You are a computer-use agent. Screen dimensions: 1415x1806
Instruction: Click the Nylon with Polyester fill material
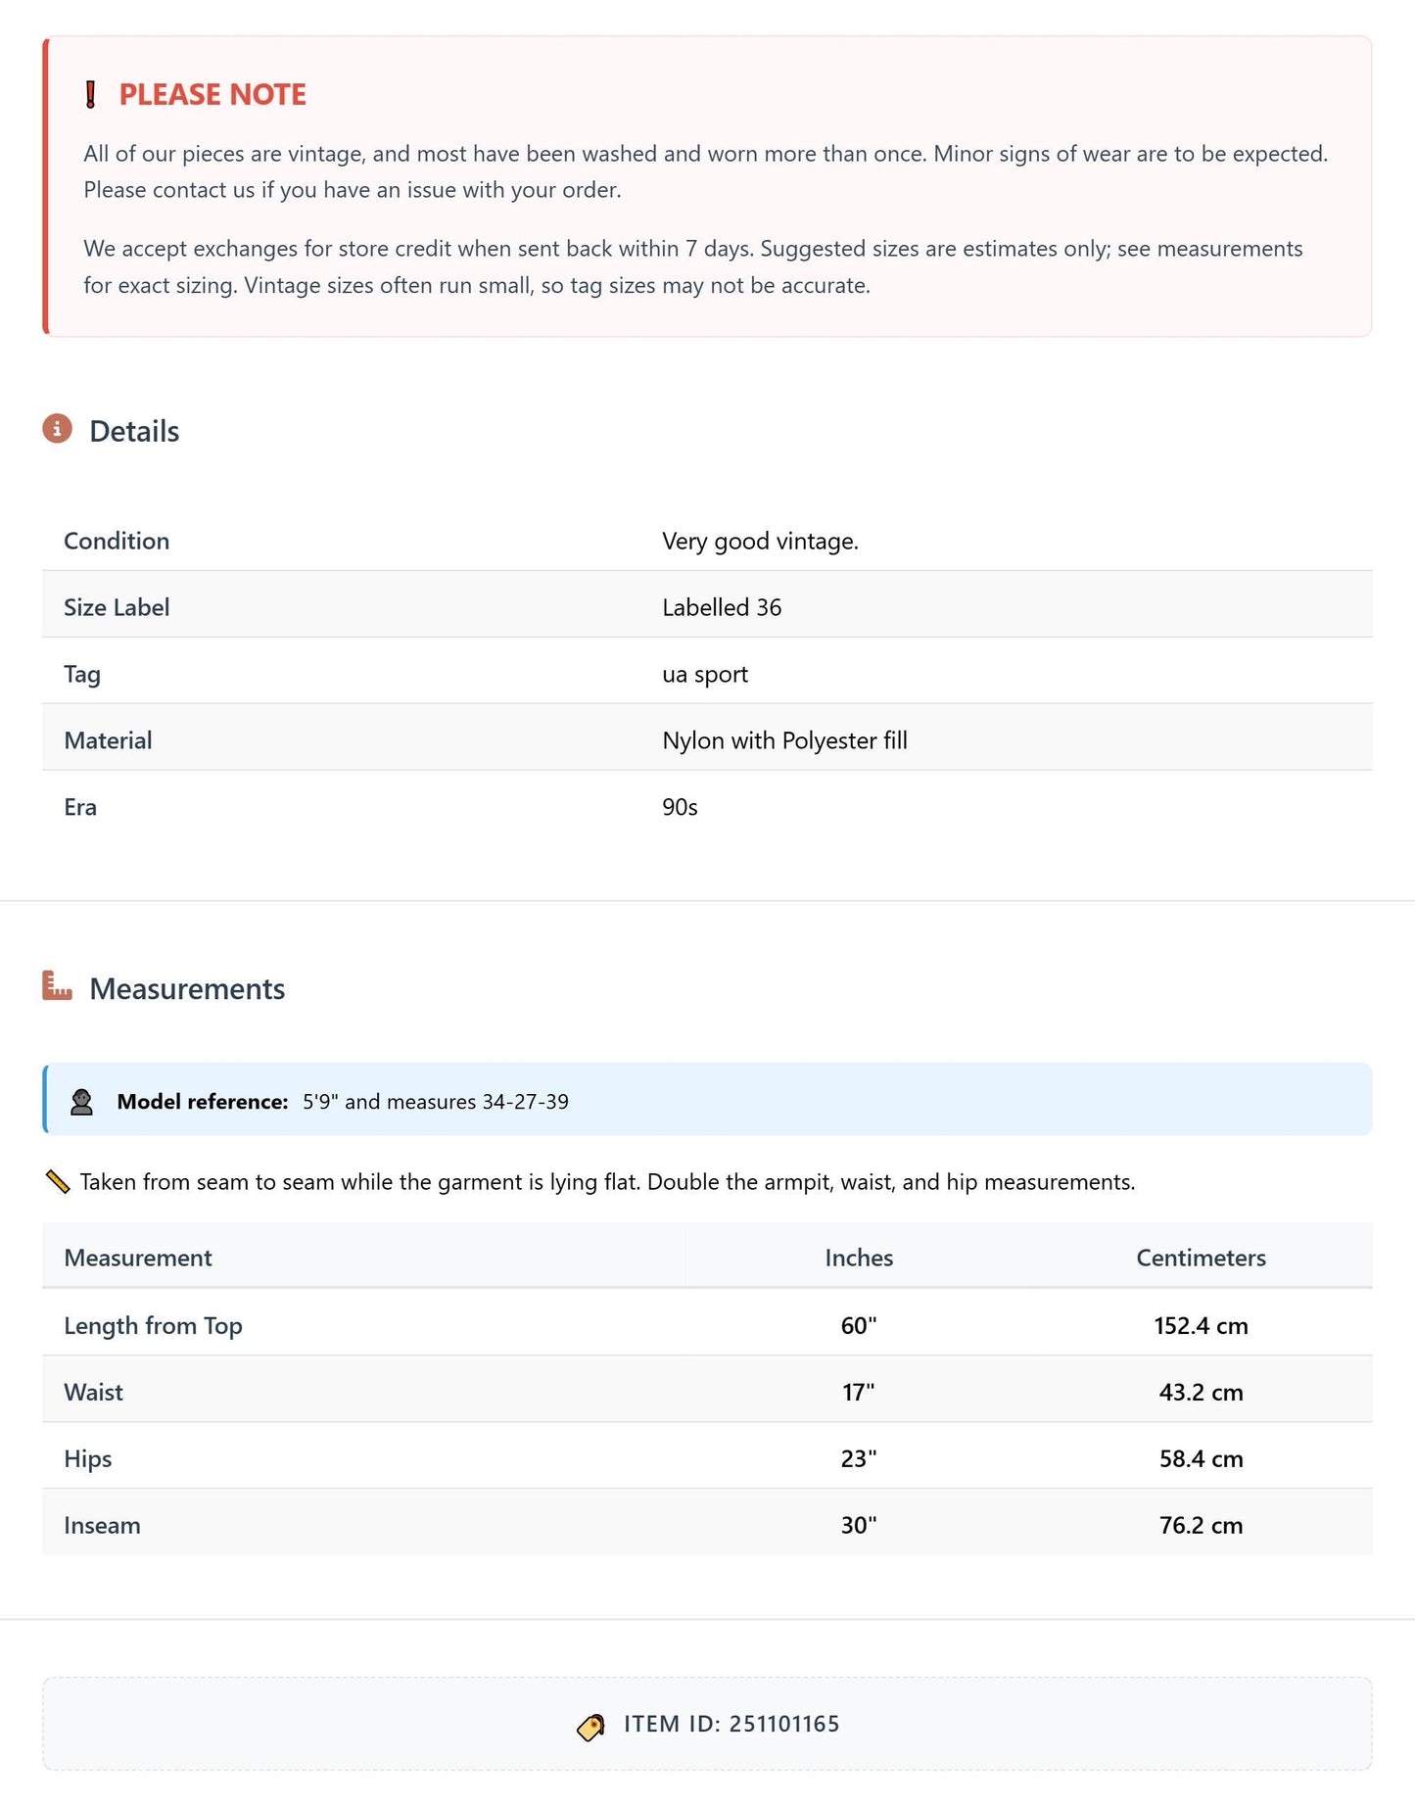pyautogui.click(x=784, y=741)
